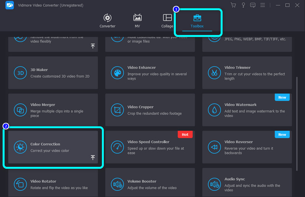This screenshot has width=305, height=197.
Task: Switch to the Collage tab
Action: (x=167, y=21)
